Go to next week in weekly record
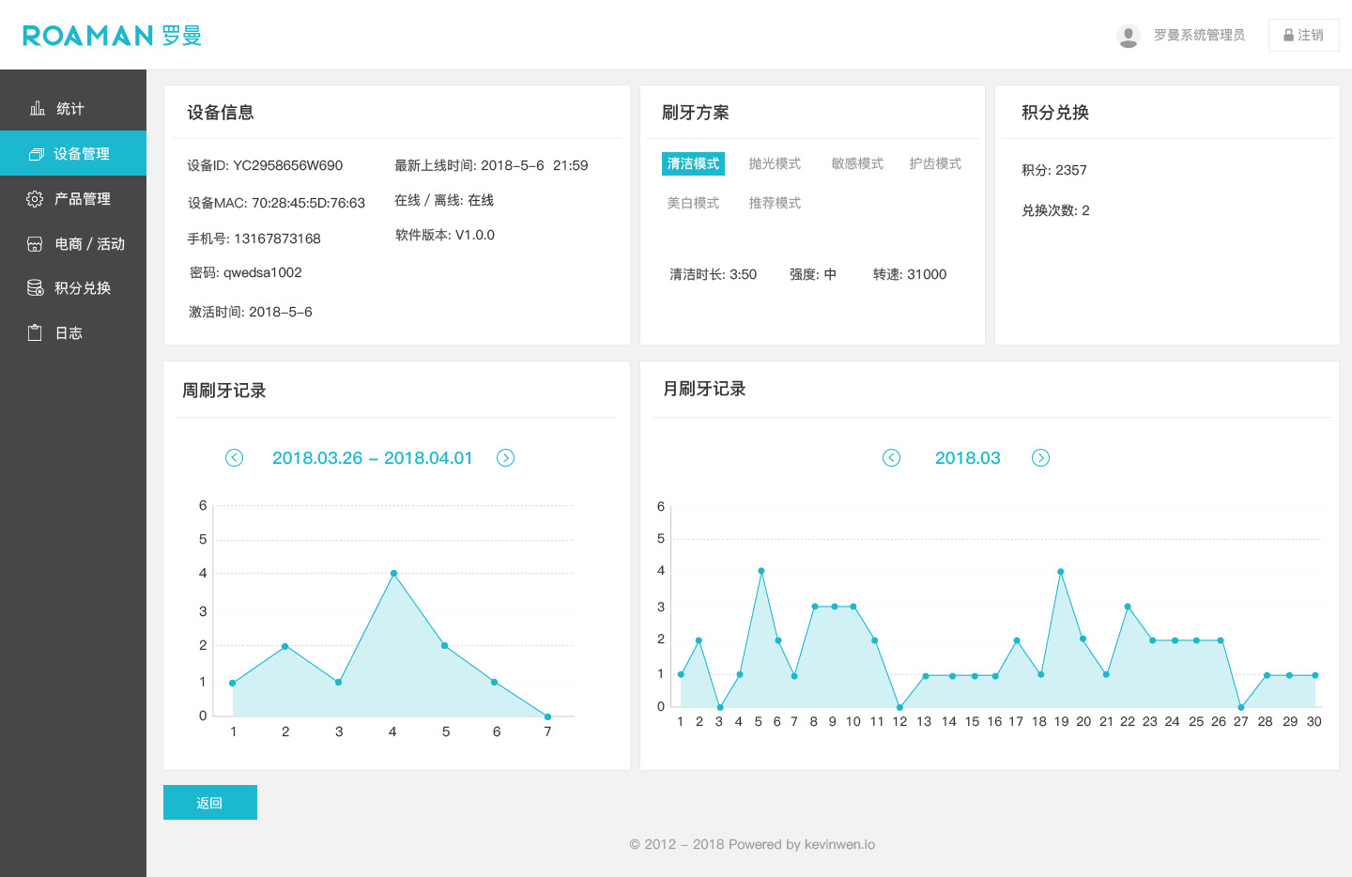1352x877 pixels. point(505,458)
